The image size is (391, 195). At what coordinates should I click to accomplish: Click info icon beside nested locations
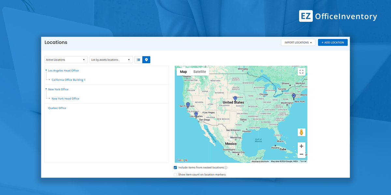point(226,168)
